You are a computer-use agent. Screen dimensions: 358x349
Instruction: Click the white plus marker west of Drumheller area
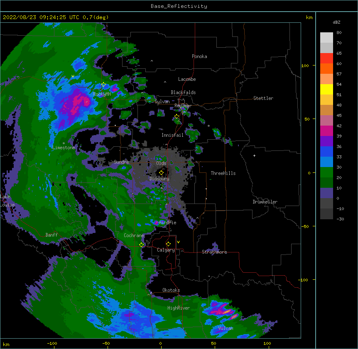click(254, 155)
